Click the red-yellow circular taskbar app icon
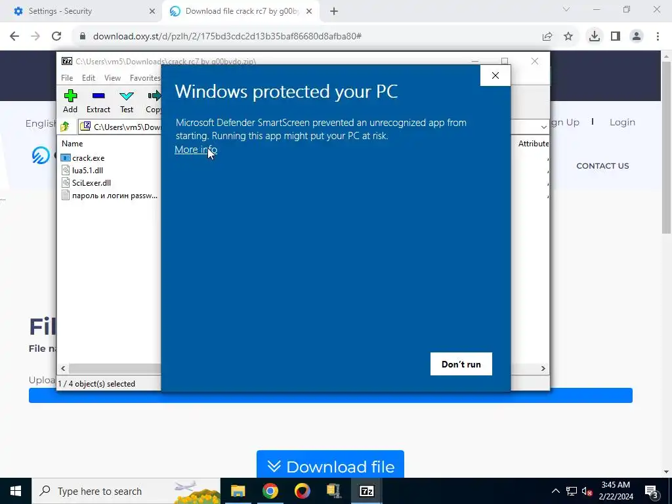 pos(302,491)
